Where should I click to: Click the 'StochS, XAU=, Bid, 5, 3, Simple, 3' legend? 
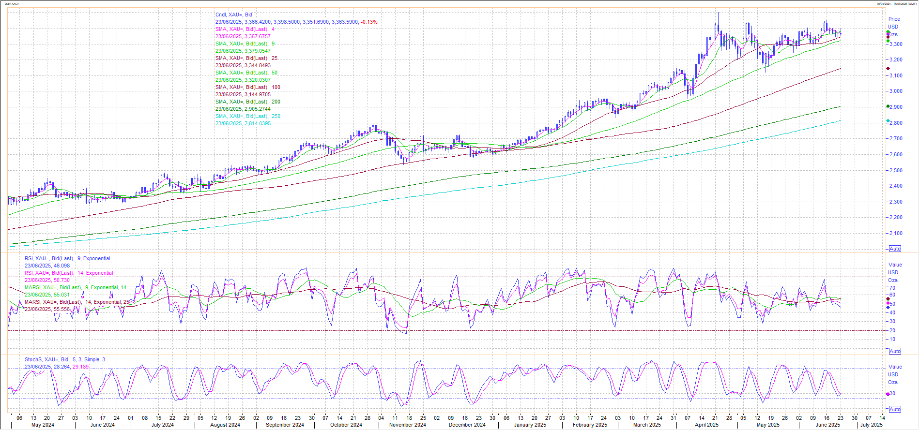pos(65,359)
